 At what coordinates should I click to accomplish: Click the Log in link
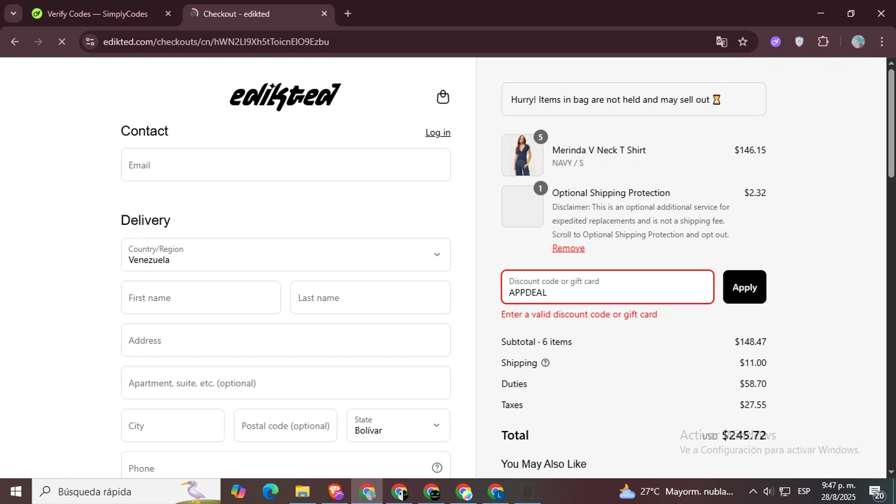(438, 133)
